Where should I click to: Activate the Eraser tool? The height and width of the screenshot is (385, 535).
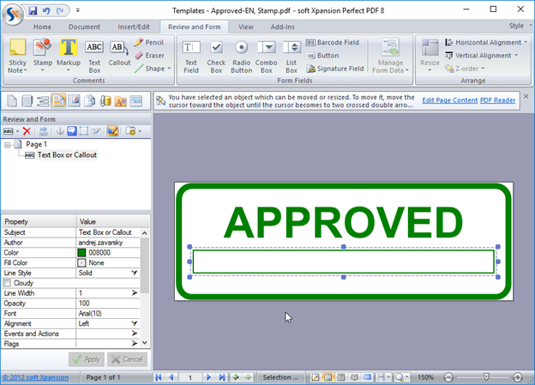click(149, 55)
